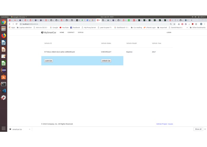The height and width of the screenshot is (147, 207).
Task: Open Css reading bookmark folder
Action: click(x=136, y=28)
